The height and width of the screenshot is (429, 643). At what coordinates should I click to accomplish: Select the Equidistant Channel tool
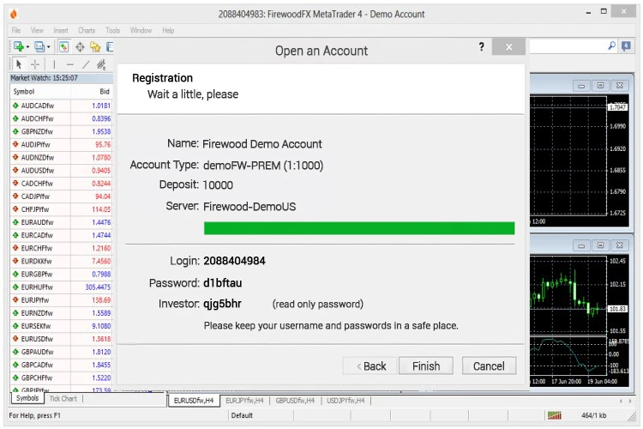[101, 64]
